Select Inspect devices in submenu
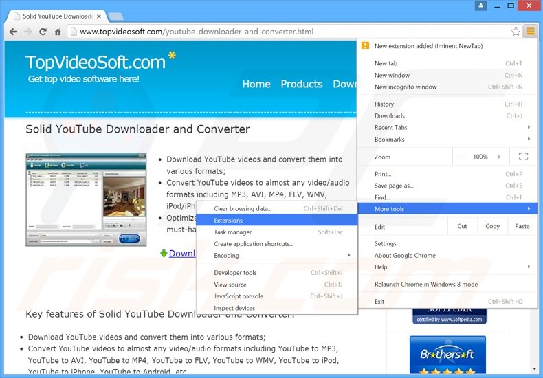Screen dimensions: 543x378 click(277, 308)
